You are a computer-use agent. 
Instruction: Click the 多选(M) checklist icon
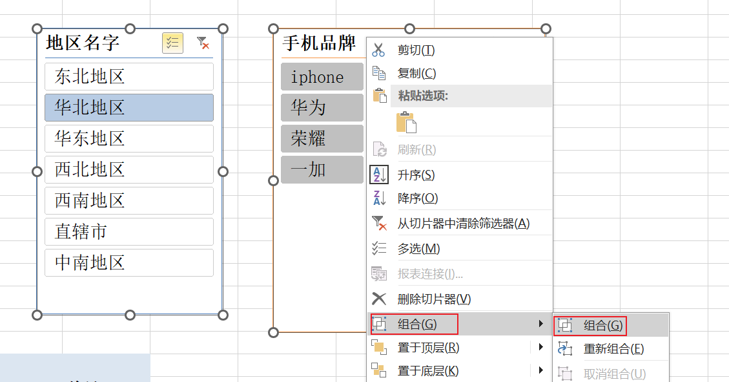(380, 248)
